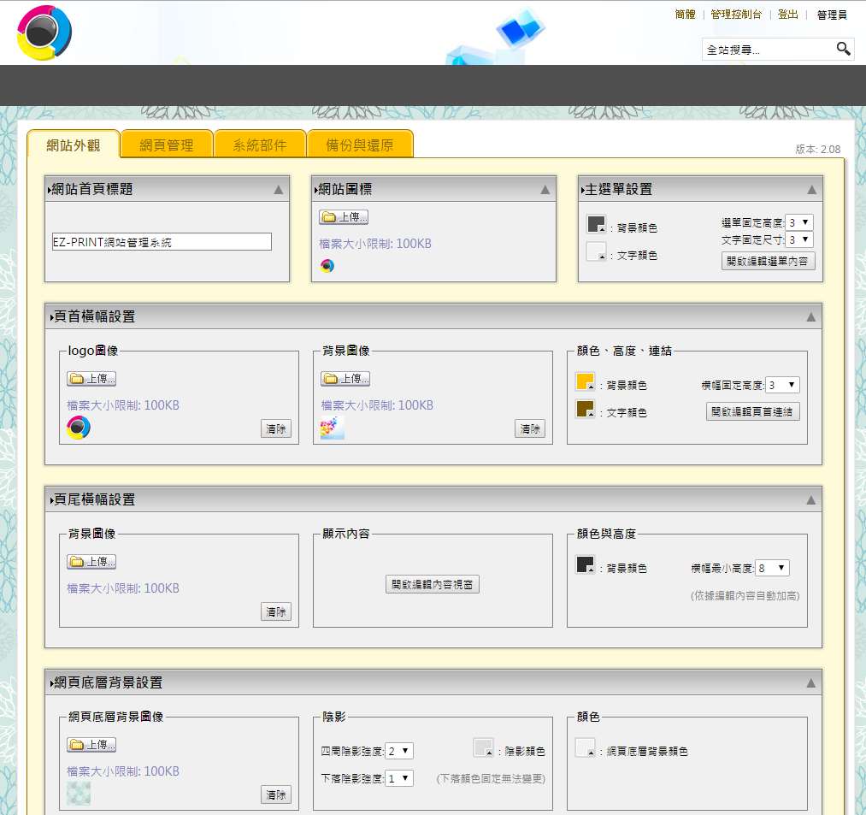Collapse the 網站首頁標題 panel
The height and width of the screenshot is (815, 866).
[278, 190]
